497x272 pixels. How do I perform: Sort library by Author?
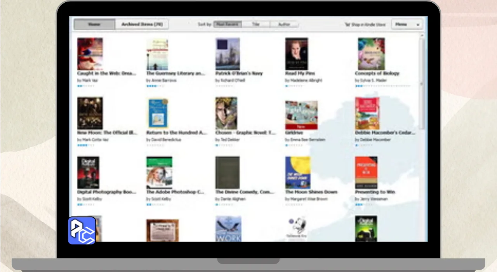(x=284, y=24)
